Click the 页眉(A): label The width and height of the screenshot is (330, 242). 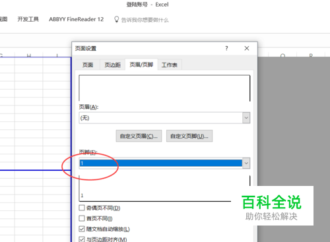pos(88,107)
